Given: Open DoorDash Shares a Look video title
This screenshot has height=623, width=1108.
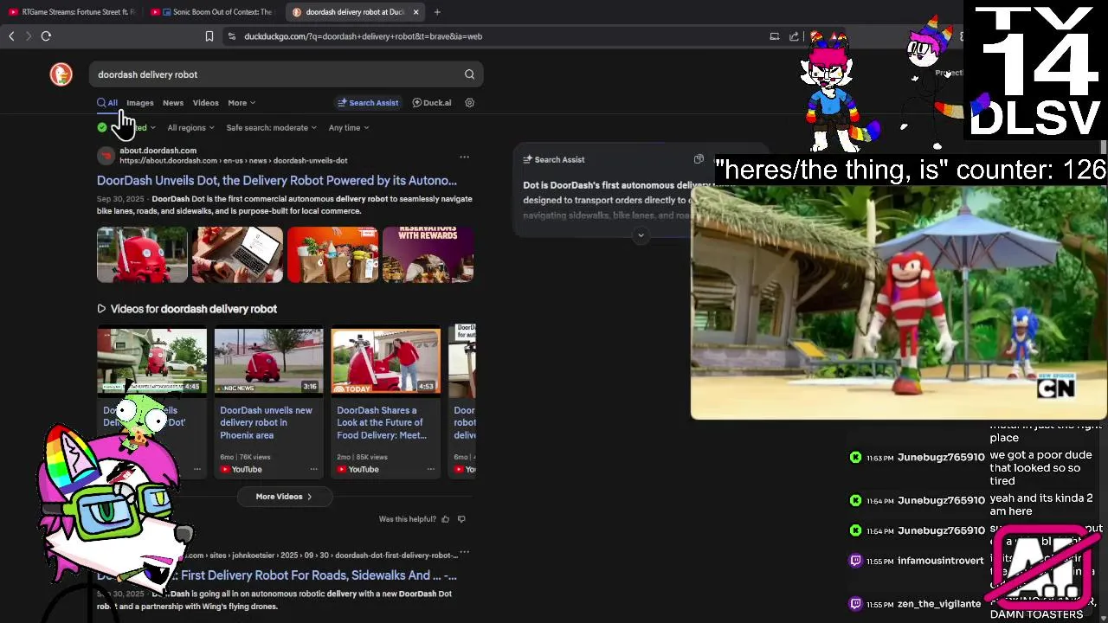Looking at the screenshot, I should (382, 423).
